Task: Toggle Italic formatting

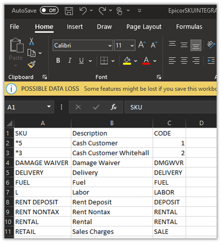Action: pos(70,61)
